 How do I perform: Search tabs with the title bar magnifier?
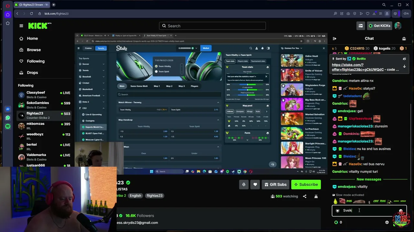pyautogui.click(x=384, y=5)
